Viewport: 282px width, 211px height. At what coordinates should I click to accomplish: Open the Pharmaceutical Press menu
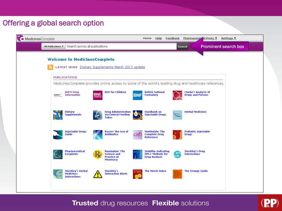click(x=200, y=38)
